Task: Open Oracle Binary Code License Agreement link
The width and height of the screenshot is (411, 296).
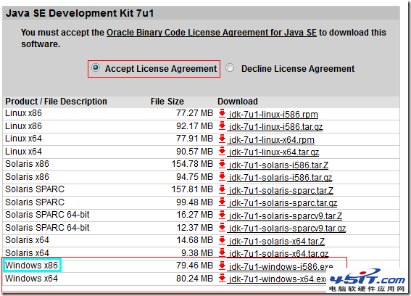Action: (212, 33)
